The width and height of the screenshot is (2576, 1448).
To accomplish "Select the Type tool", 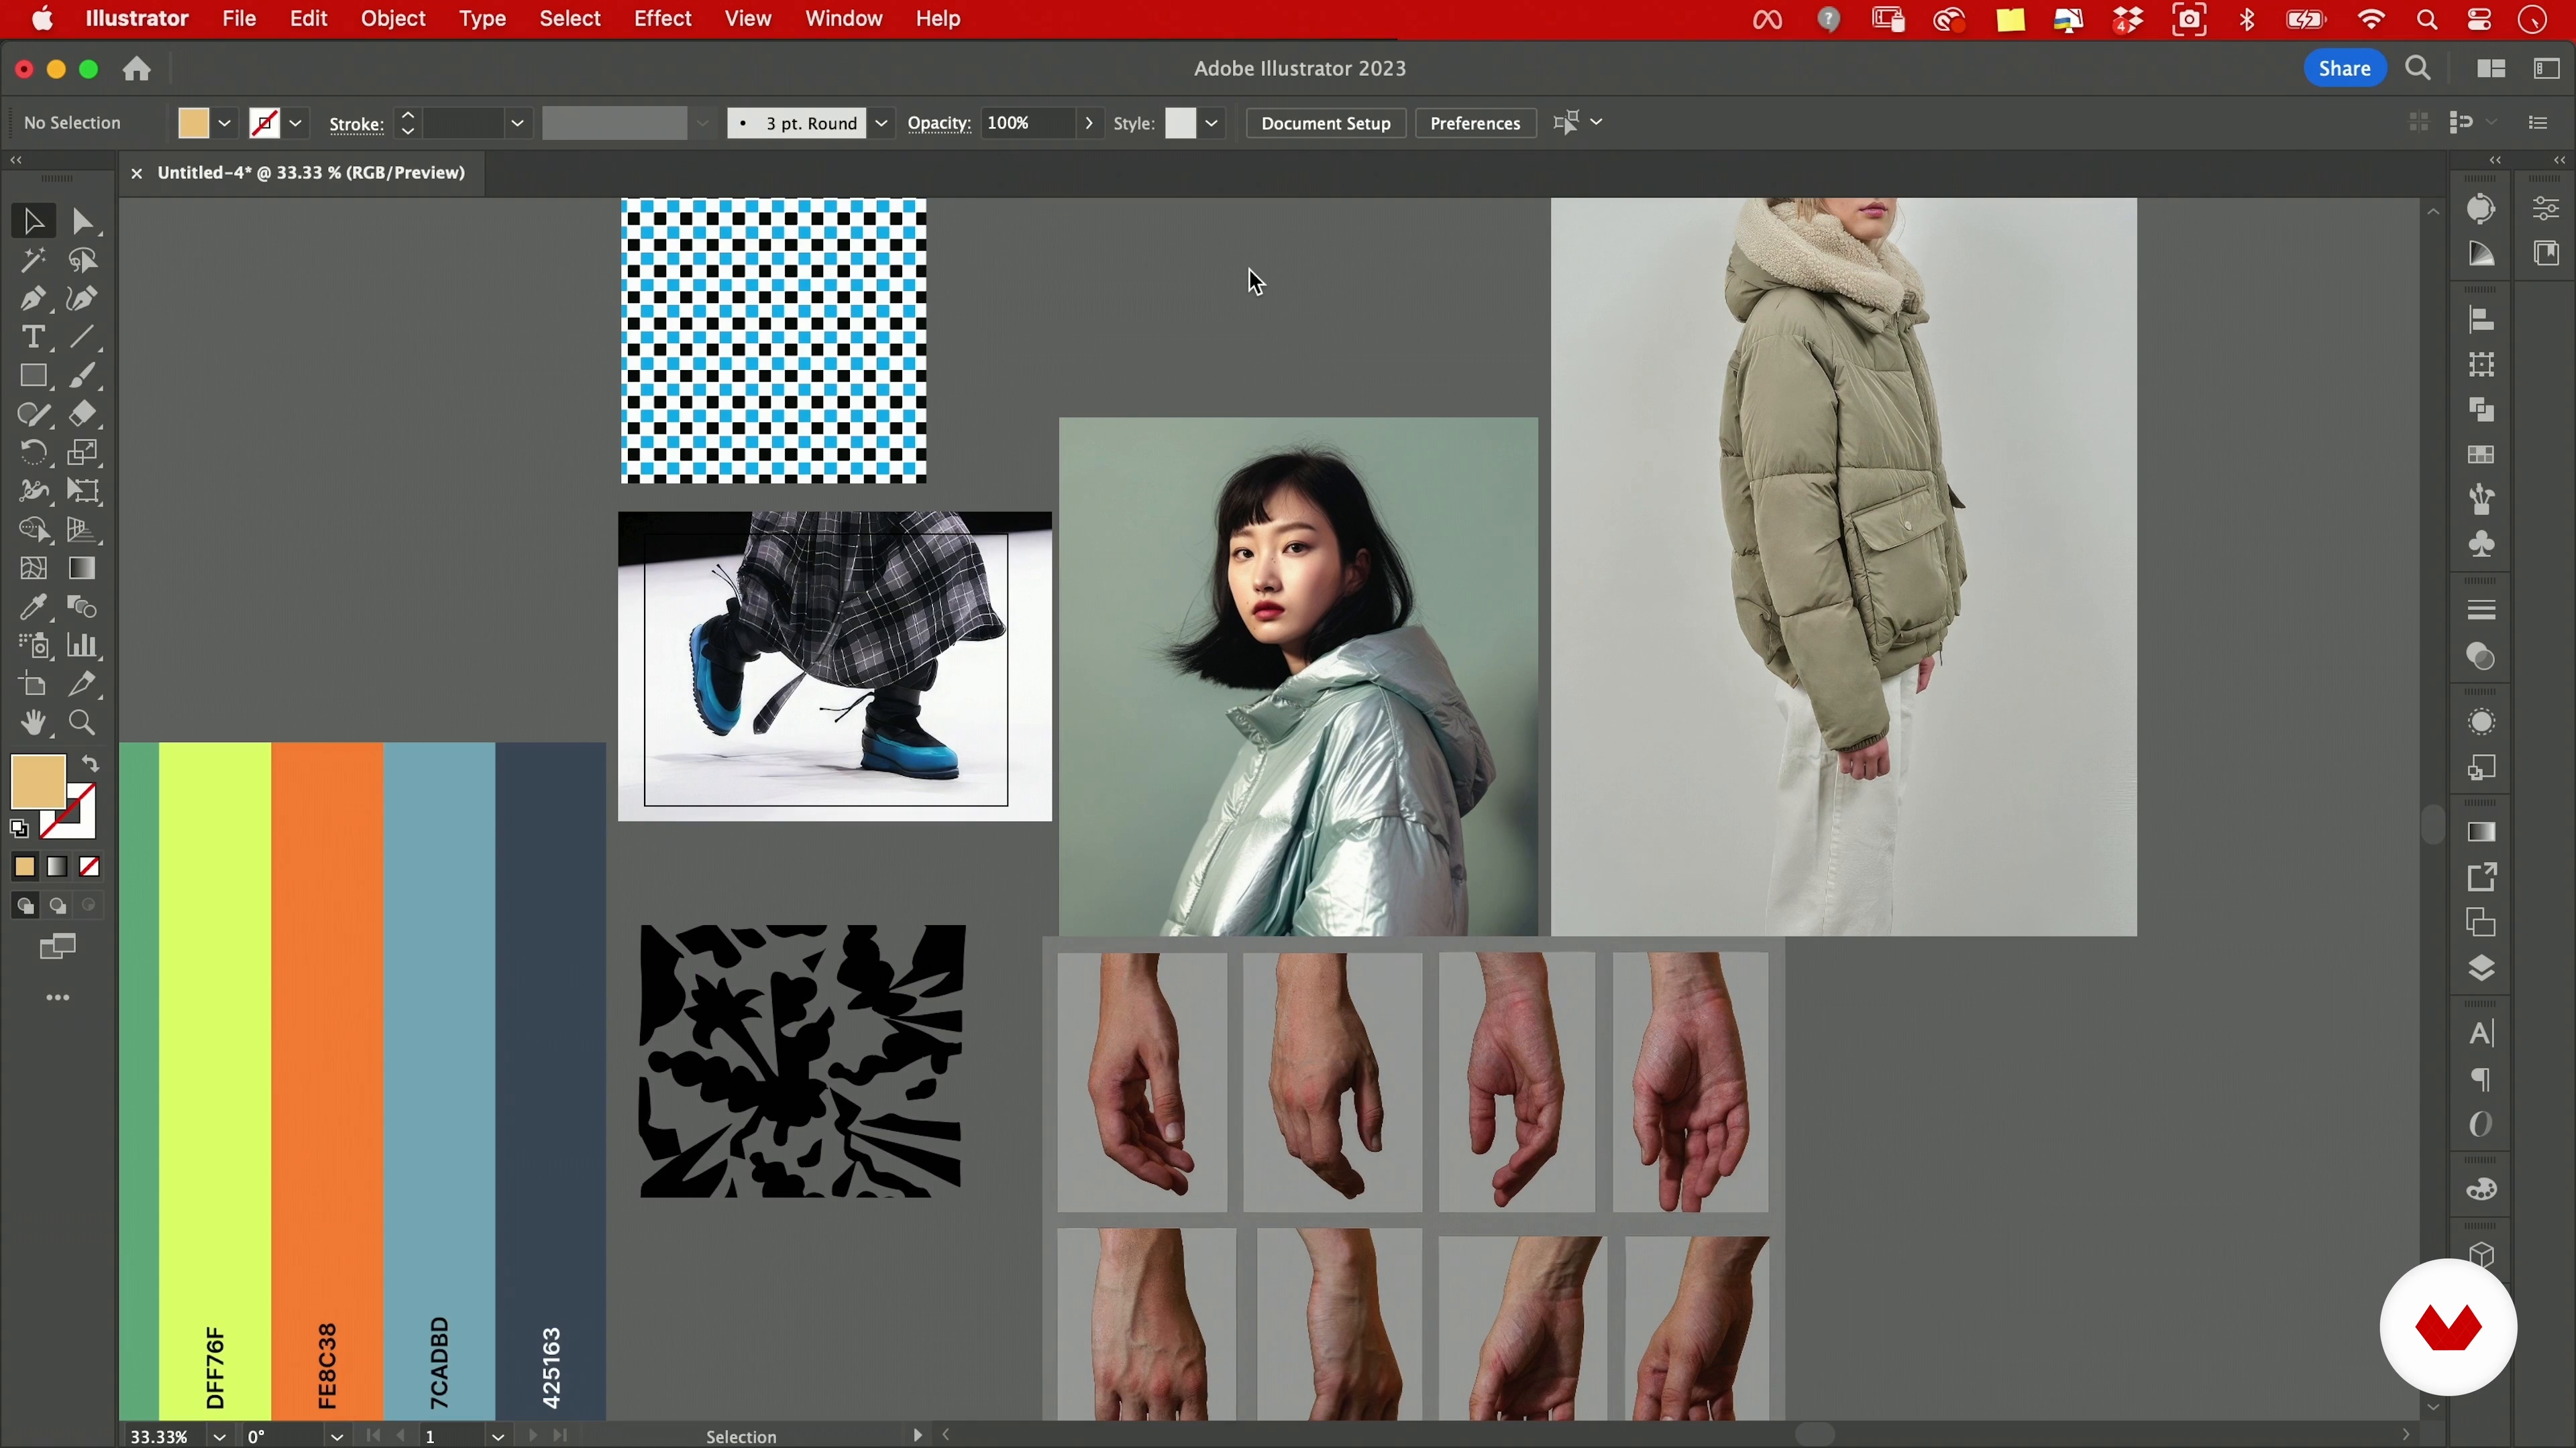I will click(32, 338).
